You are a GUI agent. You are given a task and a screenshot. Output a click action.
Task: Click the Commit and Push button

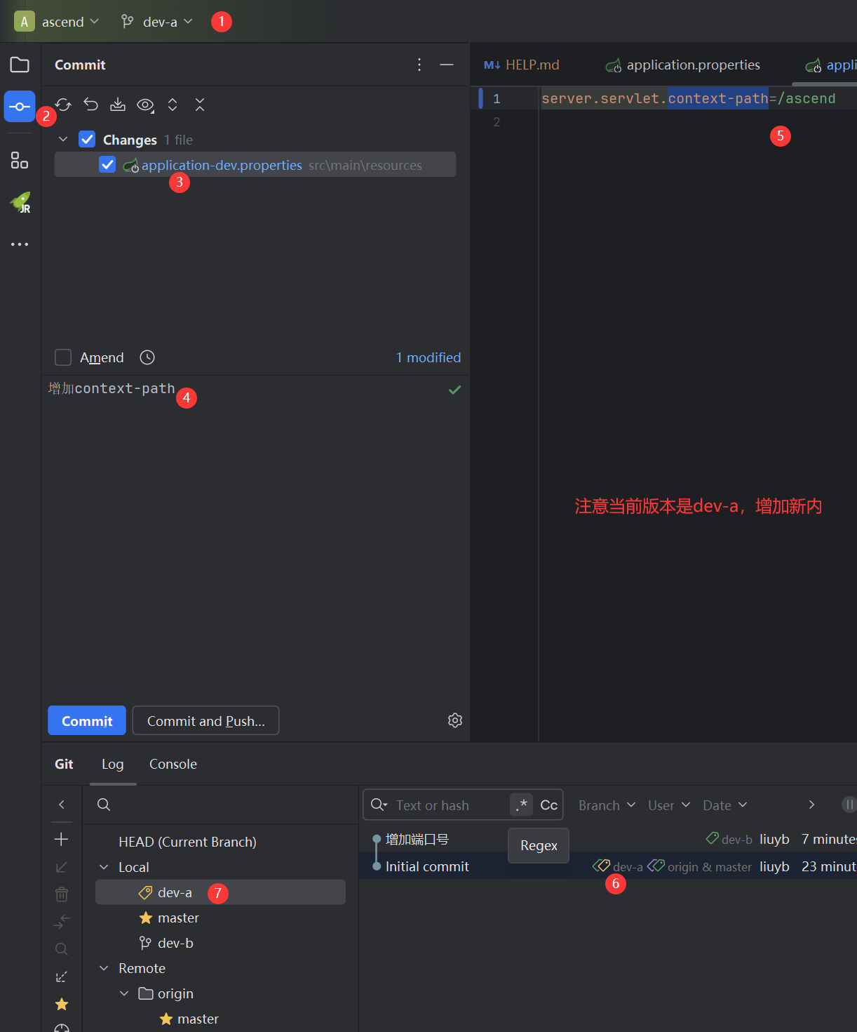click(205, 721)
